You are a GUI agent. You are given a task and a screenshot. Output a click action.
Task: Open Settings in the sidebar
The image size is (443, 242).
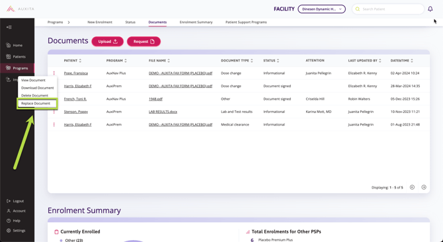click(16, 230)
